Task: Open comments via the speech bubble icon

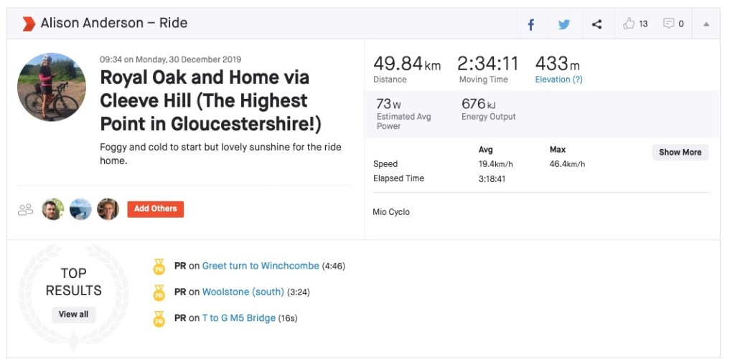Action: coord(669,24)
